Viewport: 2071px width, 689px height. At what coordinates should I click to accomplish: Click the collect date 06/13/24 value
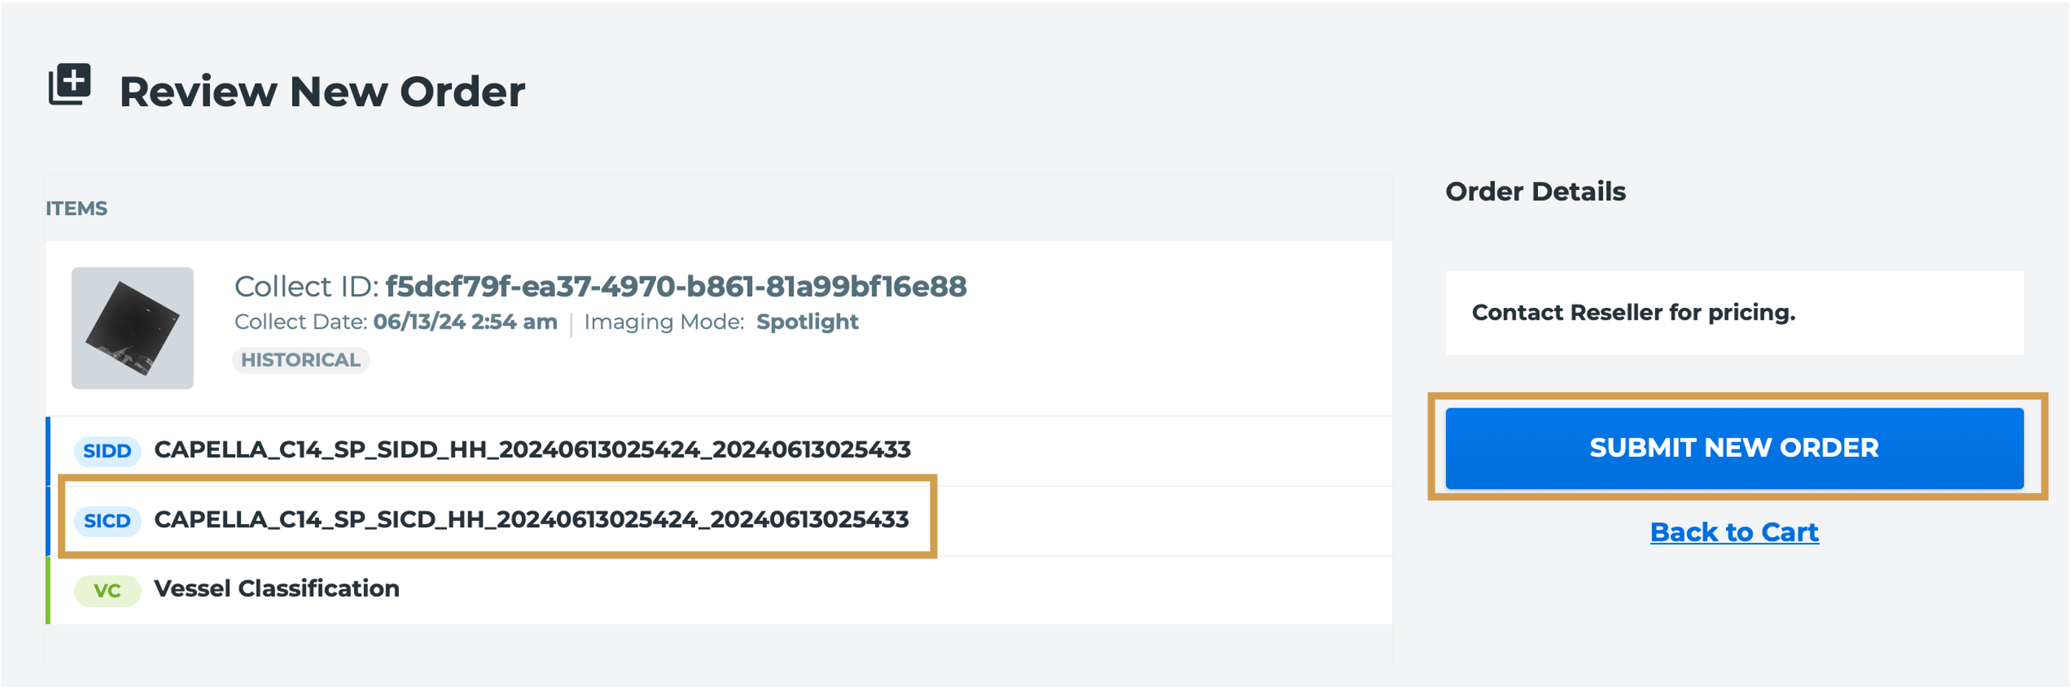pyautogui.click(x=464, y=321)
